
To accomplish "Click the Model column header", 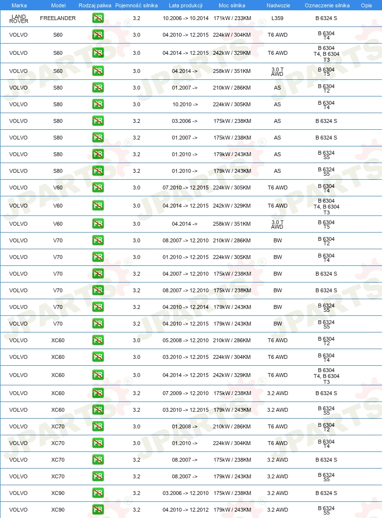I will 58,5.
